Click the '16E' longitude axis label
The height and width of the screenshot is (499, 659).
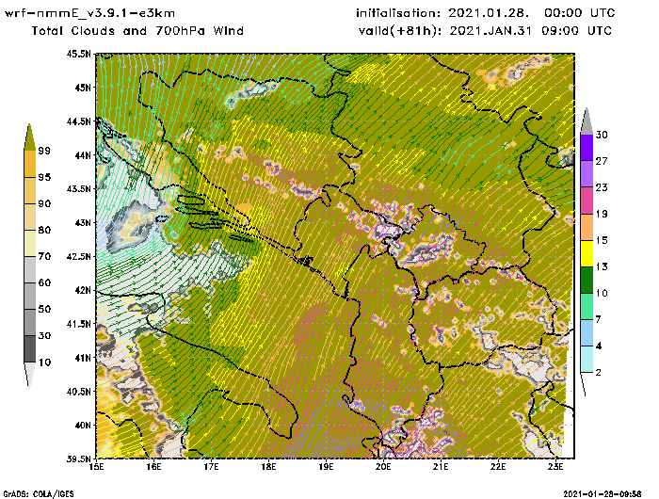pos(153,467)
